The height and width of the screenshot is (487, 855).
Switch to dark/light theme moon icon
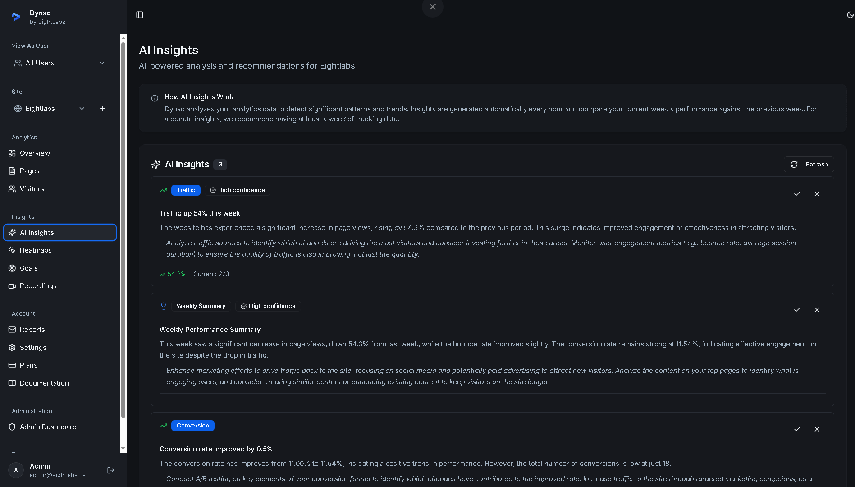click(850, 15)
